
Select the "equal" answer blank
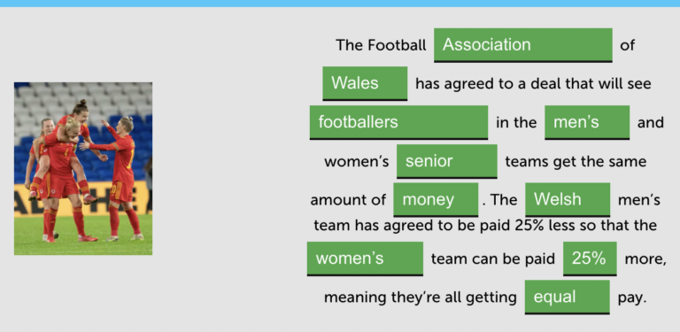(567, 297)
